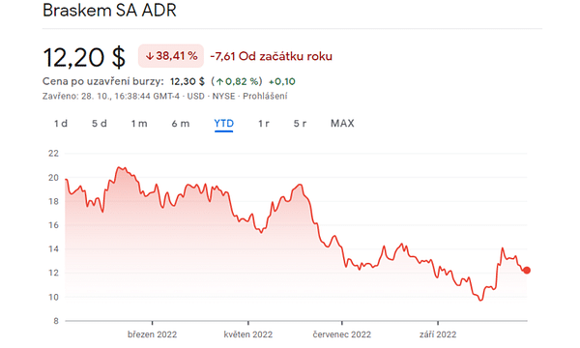Click the down arrow percentage badge
Viewport: 580px width, 348px height.
[x=171, y=56]
